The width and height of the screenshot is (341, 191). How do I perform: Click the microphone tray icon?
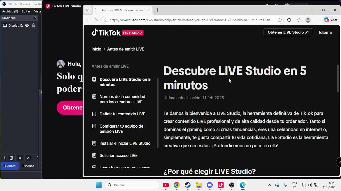285,185
